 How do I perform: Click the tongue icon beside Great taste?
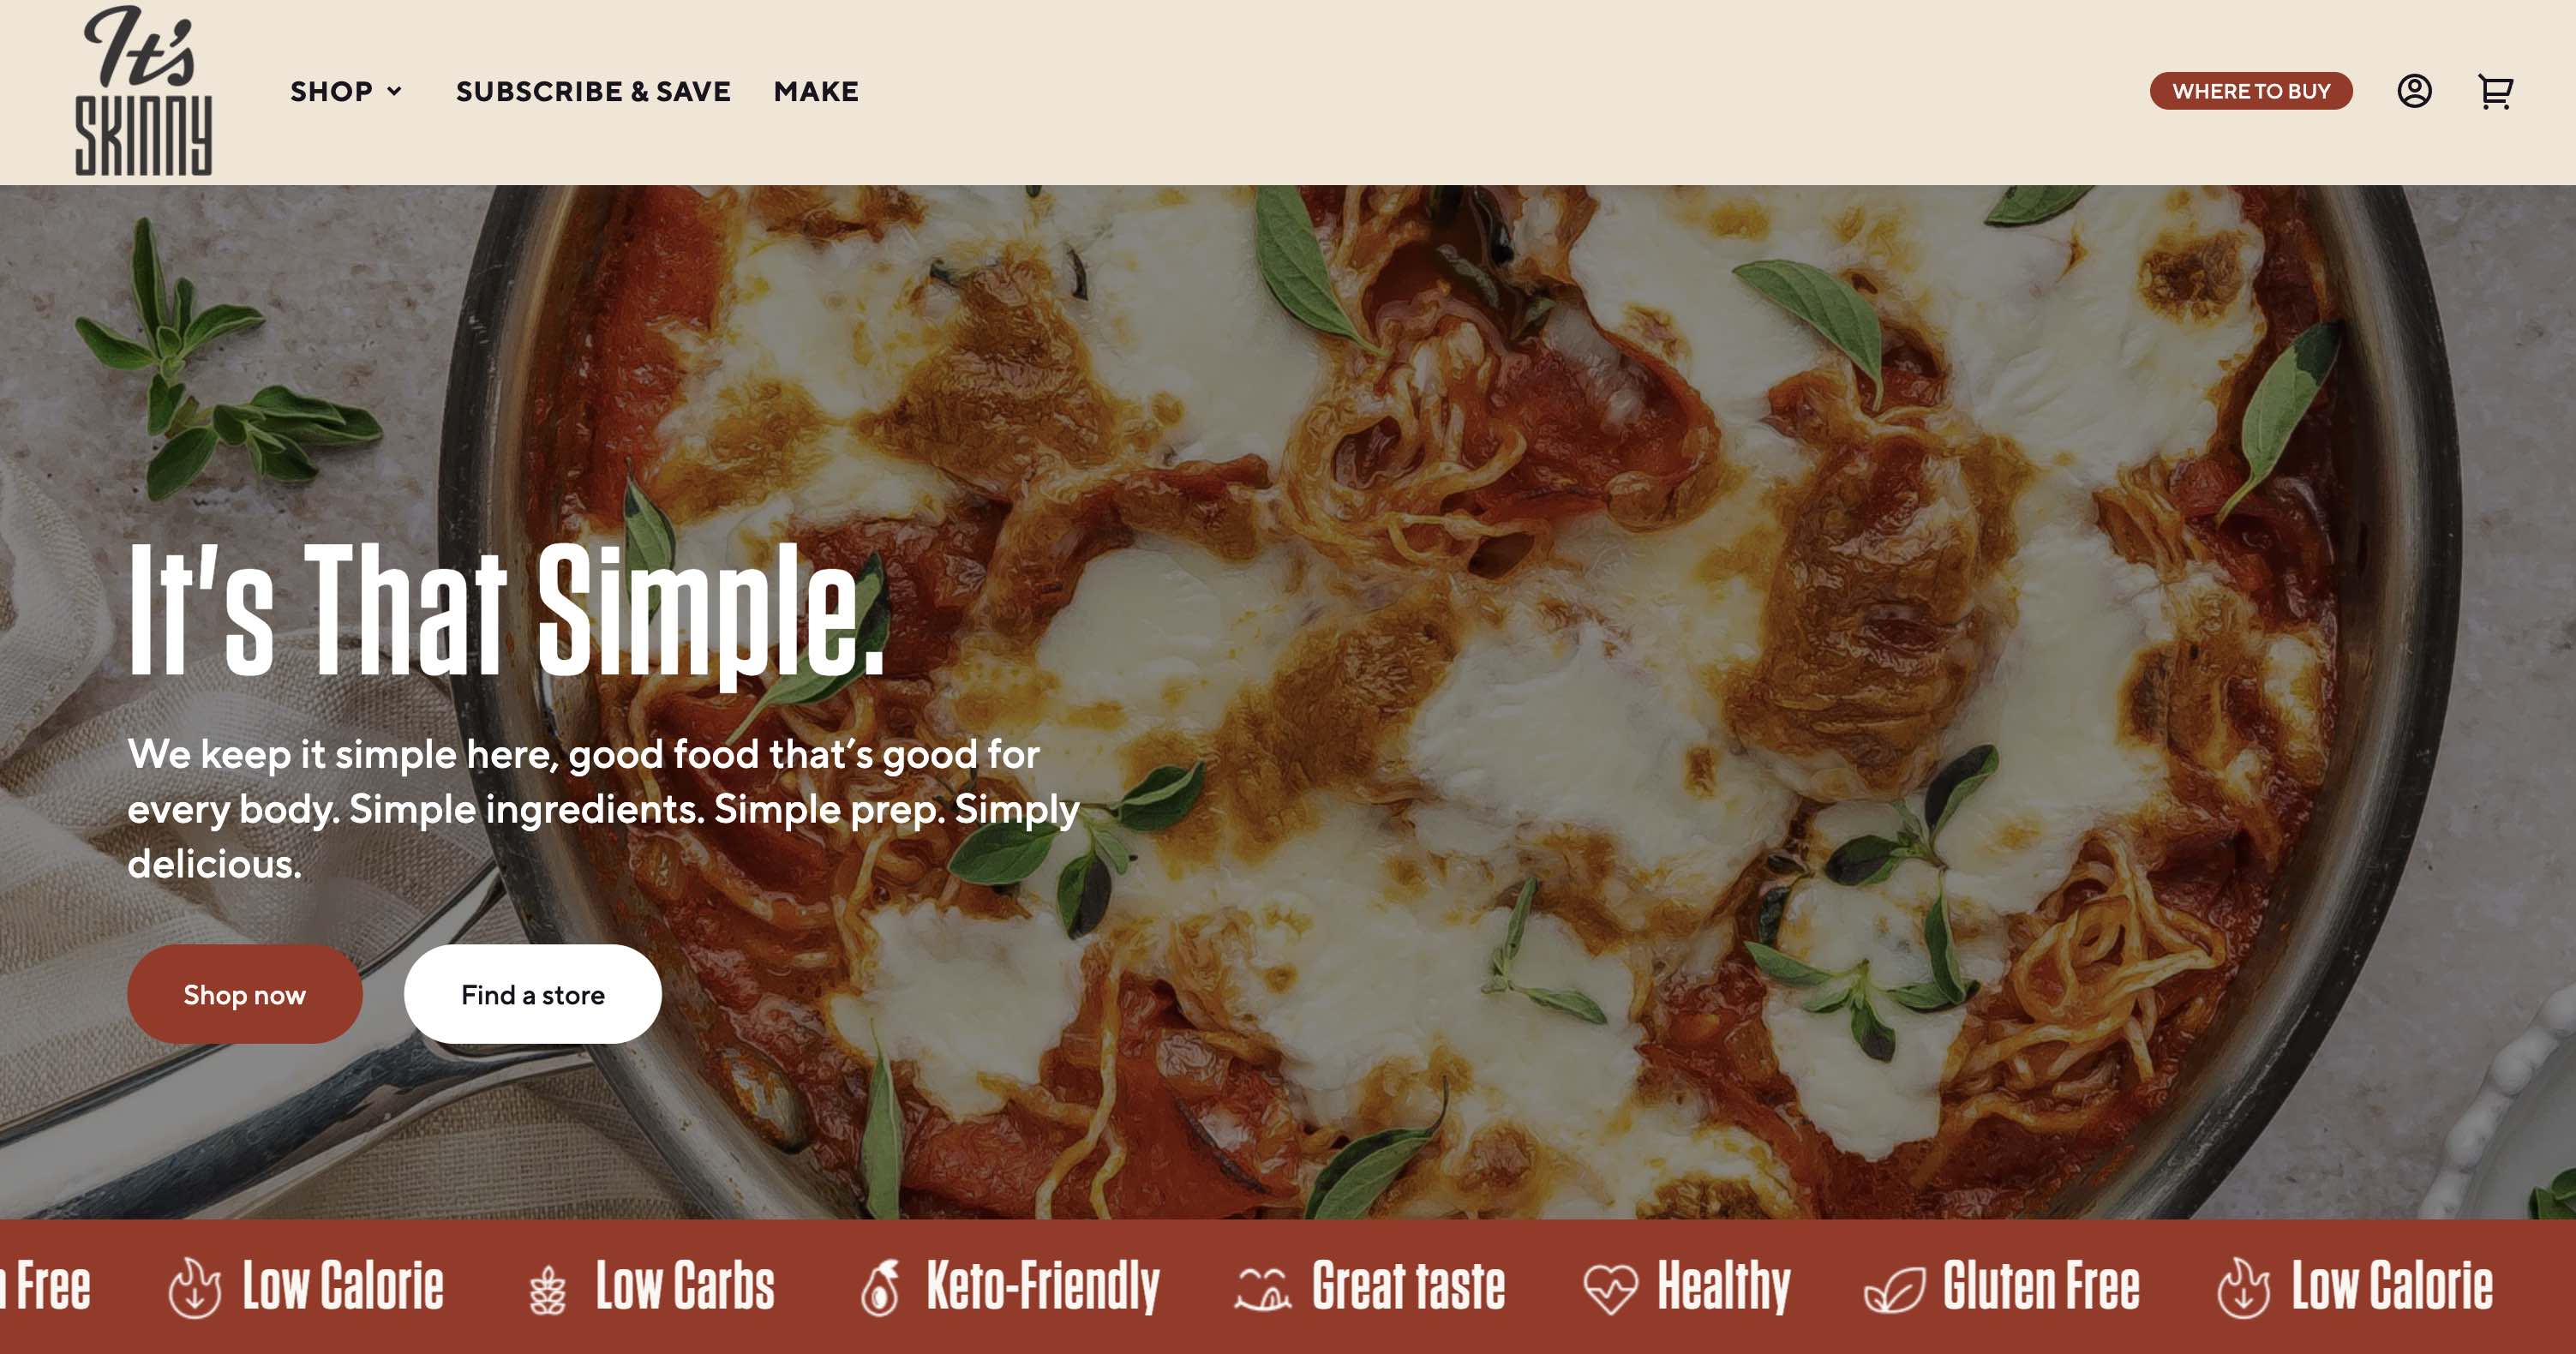(x=1262, y=1288)
